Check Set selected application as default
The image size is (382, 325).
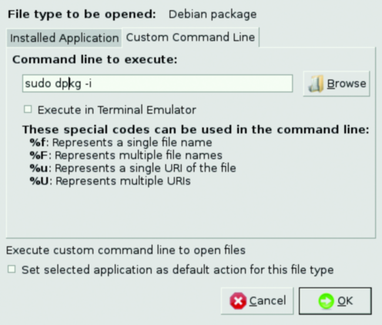(11, 270)
